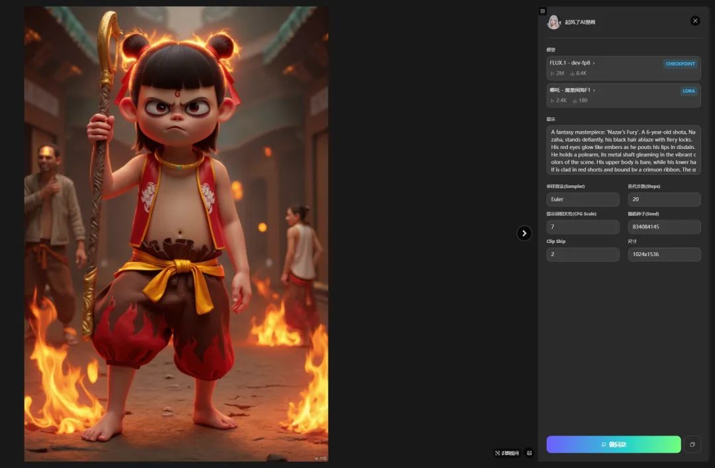Click the author name next to avatar
The height and width of the screenshot is (468, 715).
click(579, 22)
